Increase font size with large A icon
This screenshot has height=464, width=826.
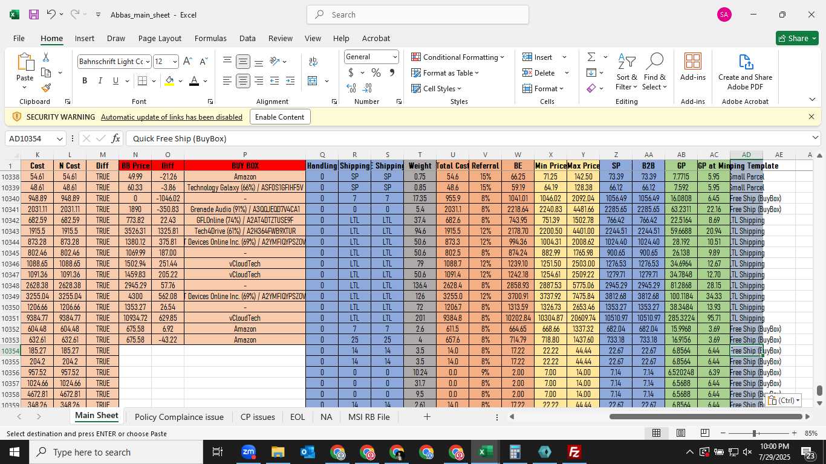pos(187,62)
